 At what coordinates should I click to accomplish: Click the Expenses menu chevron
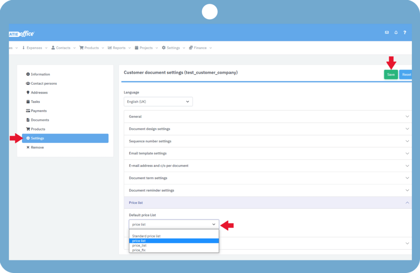(46, 48)
